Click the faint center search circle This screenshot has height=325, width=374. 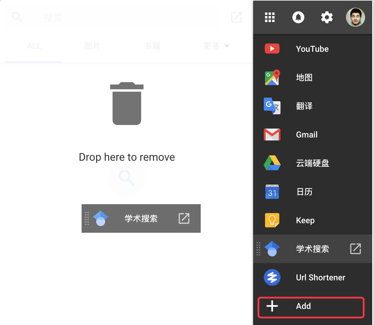[x=127, y=177]
